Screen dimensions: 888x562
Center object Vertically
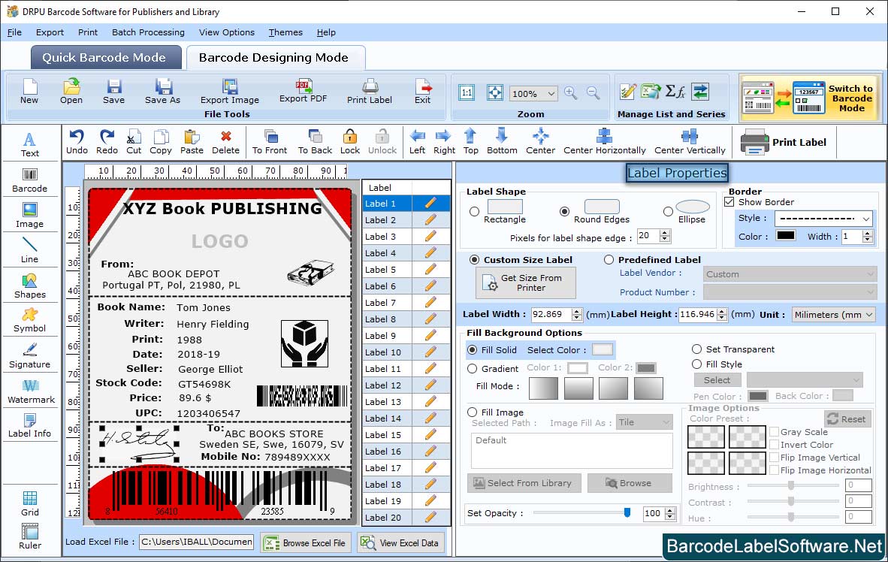pos(690,142)
